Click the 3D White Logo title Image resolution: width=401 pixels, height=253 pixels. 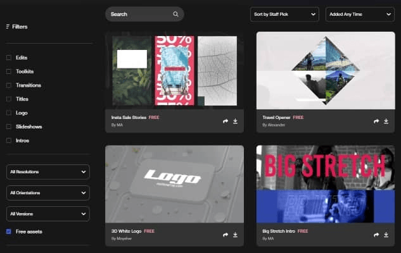[126, 231]
